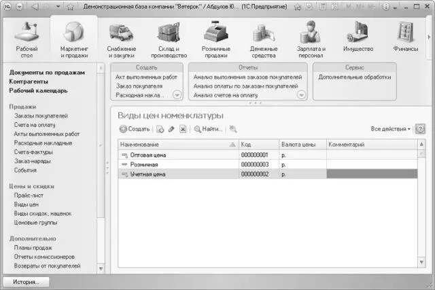
Task: Click Дополнительные обработки service link
Action: click(355, 77)
